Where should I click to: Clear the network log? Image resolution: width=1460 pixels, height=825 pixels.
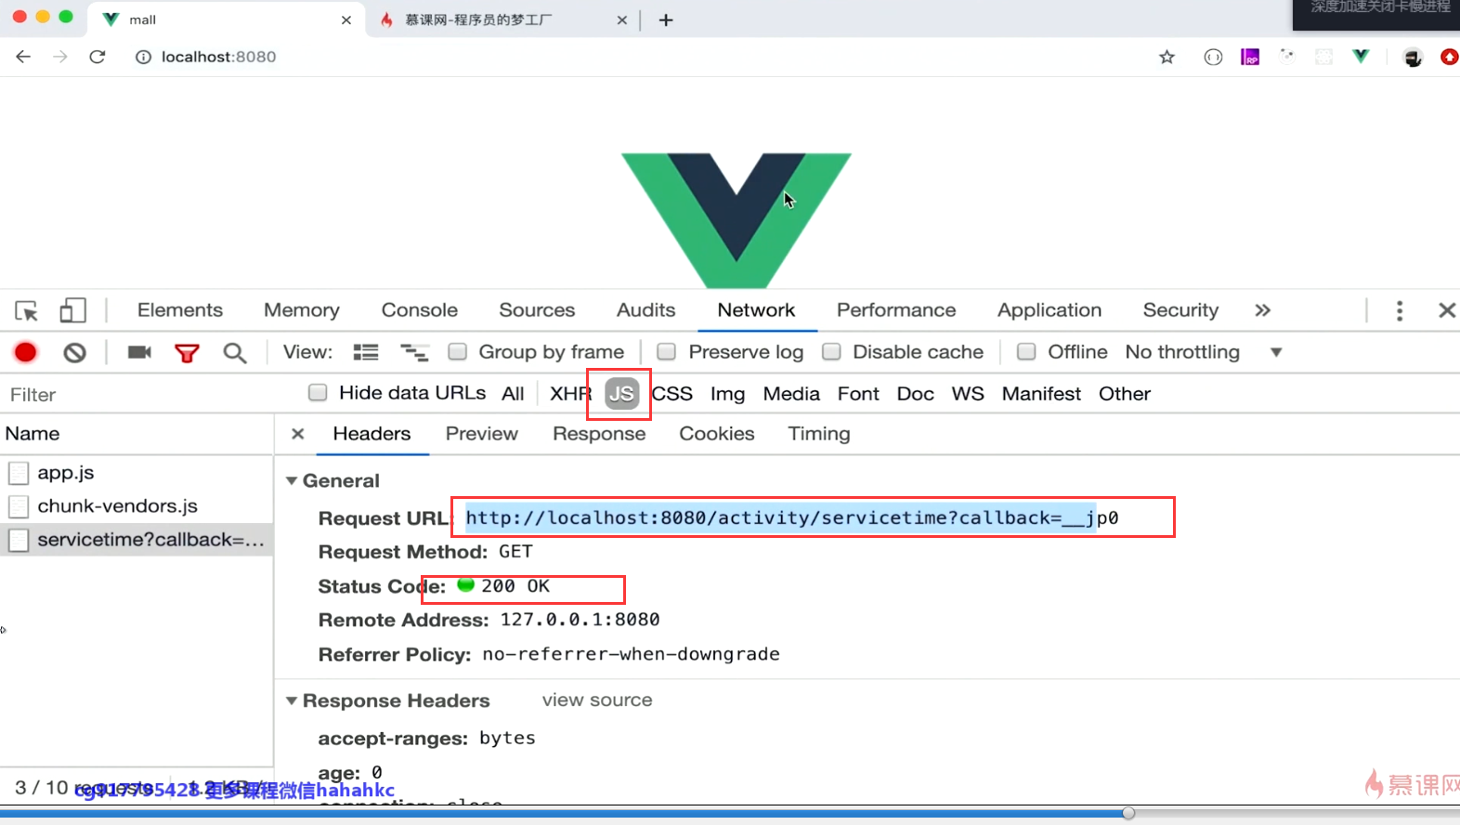point(75,352)
